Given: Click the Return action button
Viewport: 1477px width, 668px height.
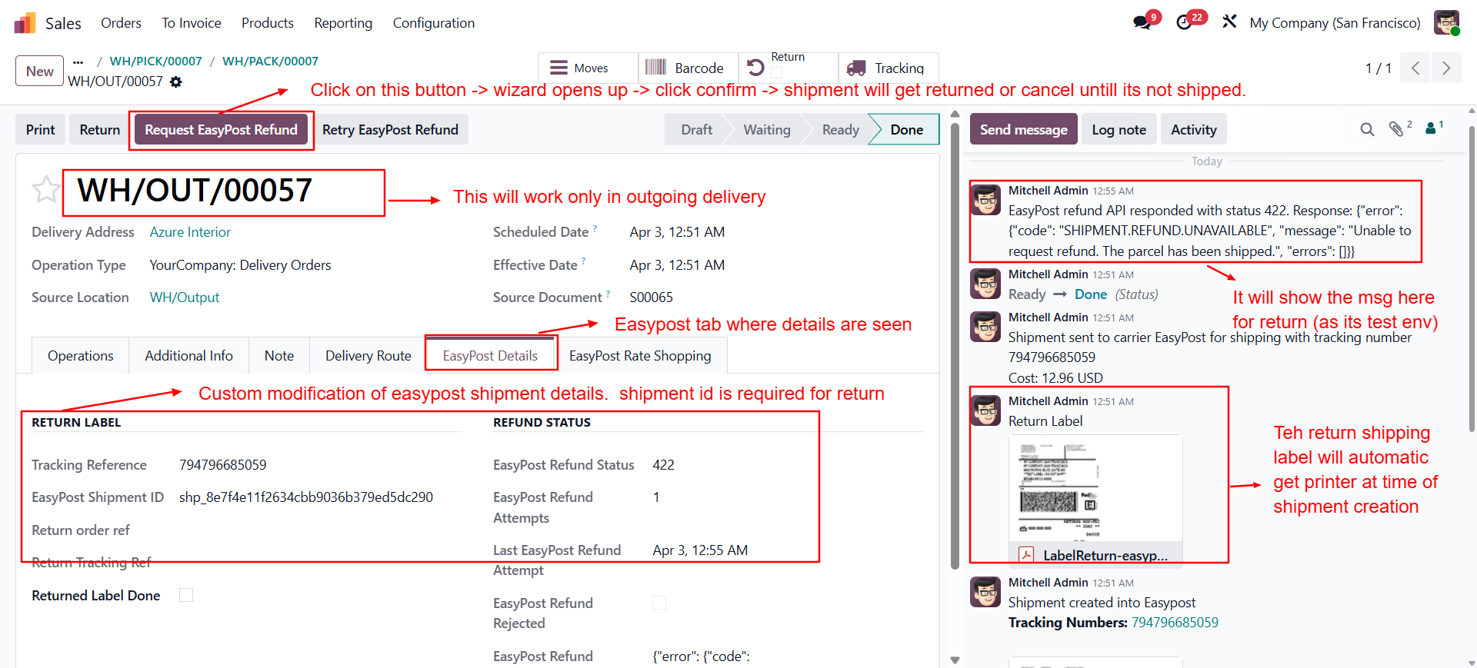Looking at the screenshot, I should pos(100,129).
